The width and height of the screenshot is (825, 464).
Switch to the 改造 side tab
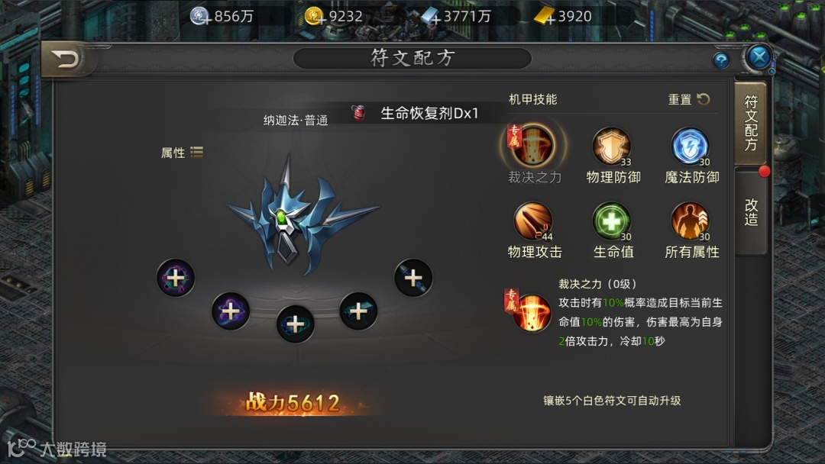point(751,211)
